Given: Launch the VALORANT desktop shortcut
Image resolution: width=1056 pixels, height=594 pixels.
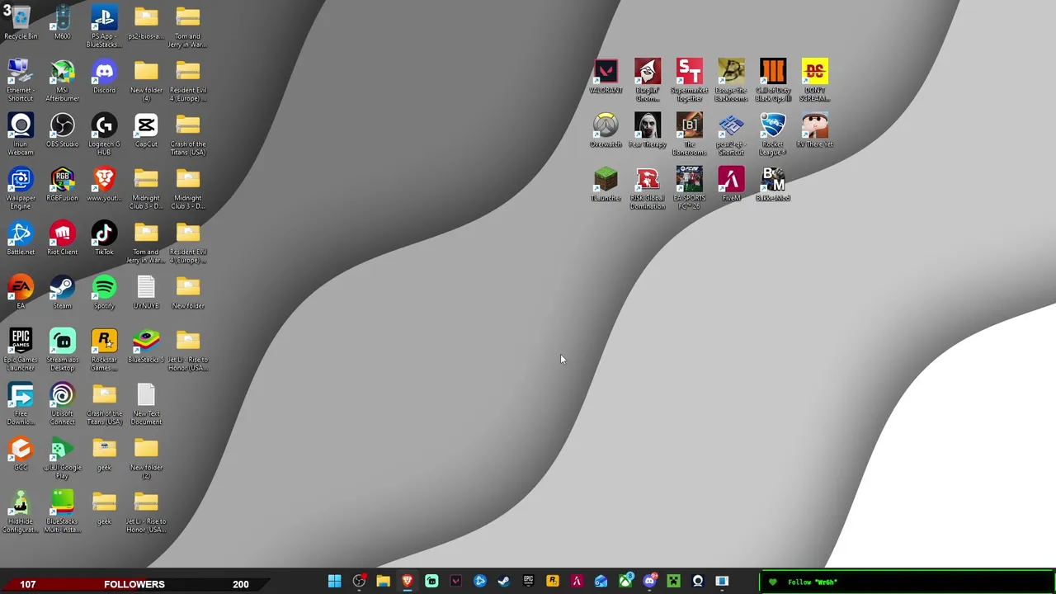Looking at the screenshot, I should [606, 76].
